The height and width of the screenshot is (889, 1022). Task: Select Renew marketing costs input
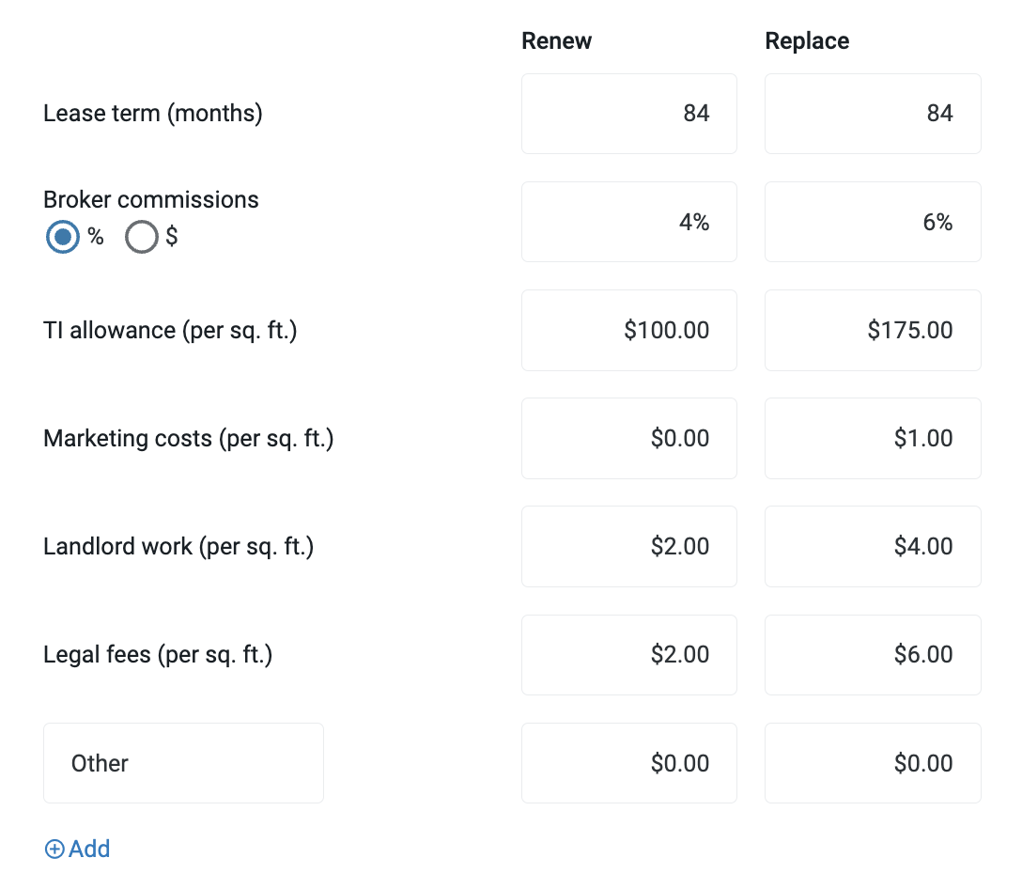click(x=628, y=438)
